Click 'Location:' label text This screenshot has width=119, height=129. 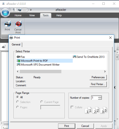[21, 81]
